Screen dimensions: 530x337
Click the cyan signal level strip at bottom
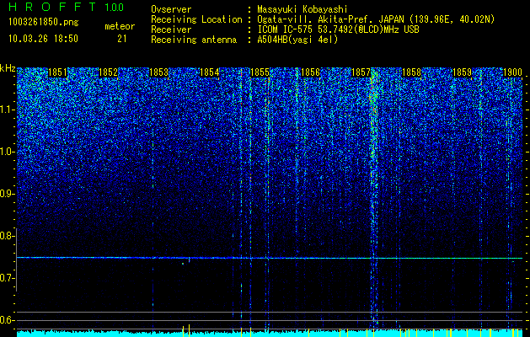(x=270, y=334)
